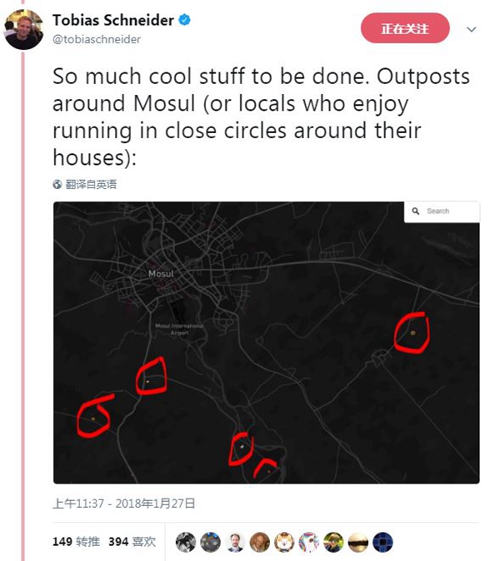The width and height of the screenshot is (500, 561).
Task: View the 149 转推 retweets list
Action: [x=77, y=542]
